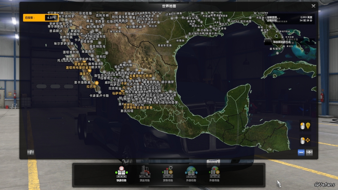Select the 马萨特兰 city label
This screenshot has height=190, width=338.
(x=118, y=93)
